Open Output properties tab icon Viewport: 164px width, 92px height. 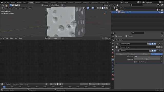coord(113,43)
